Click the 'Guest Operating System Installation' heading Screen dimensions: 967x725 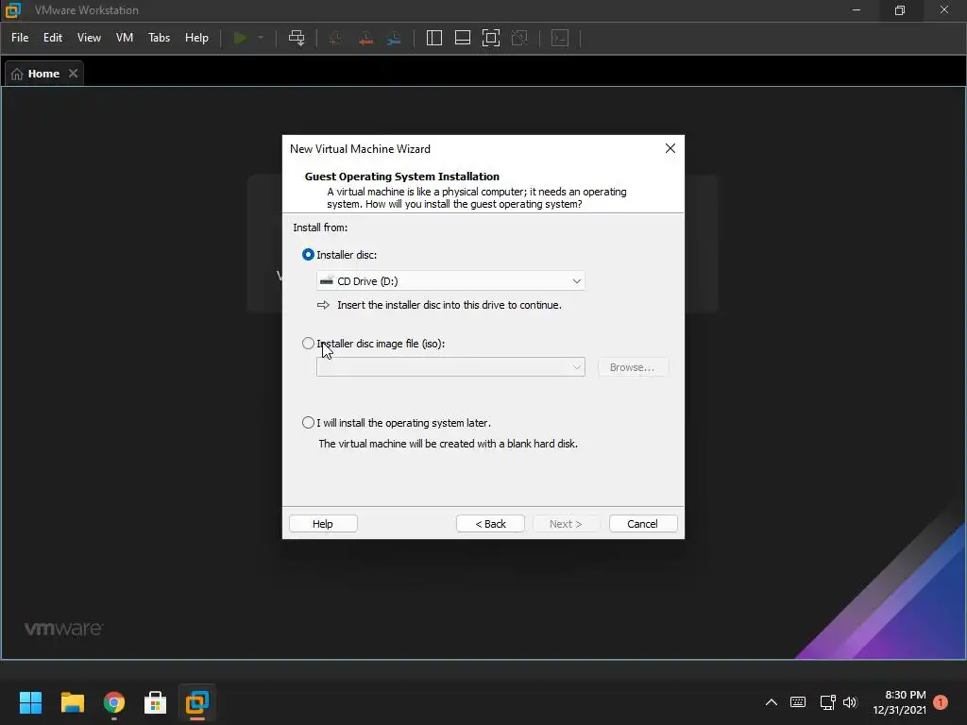[402, 177]
